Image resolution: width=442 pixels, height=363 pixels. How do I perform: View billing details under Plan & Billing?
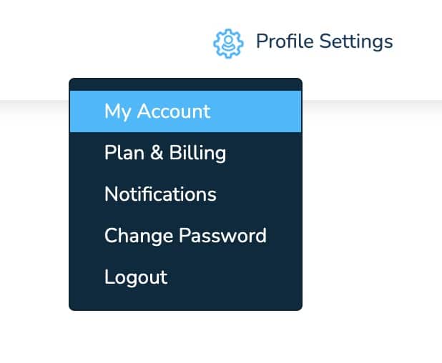pyautogui.click(x=185, y=153)
